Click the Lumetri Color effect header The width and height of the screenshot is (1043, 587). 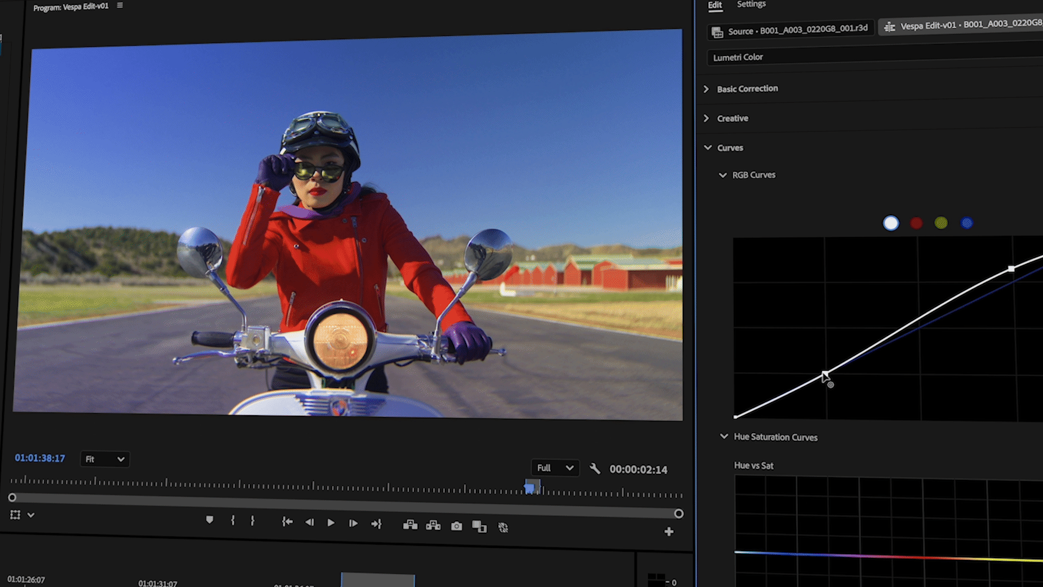(738, 57)
